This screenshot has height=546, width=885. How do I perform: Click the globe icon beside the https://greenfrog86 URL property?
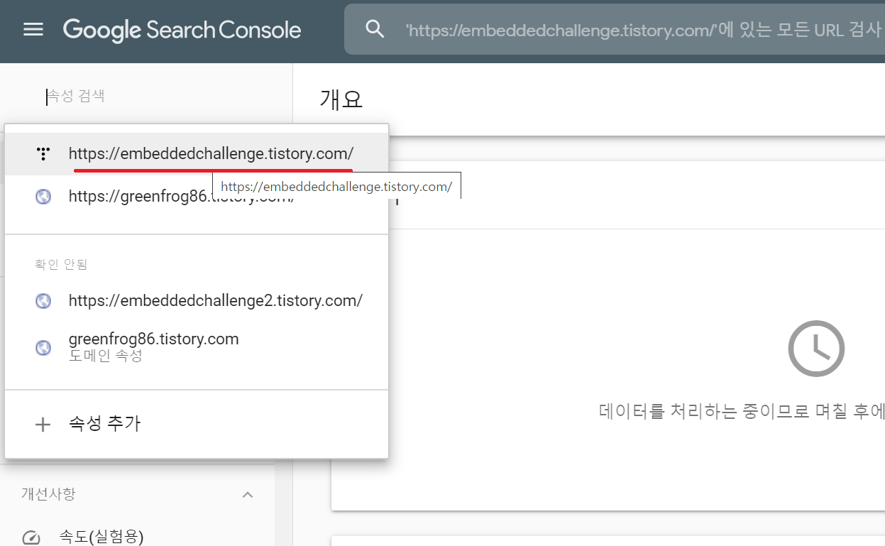pyautogui.click(x=43, y=197)
